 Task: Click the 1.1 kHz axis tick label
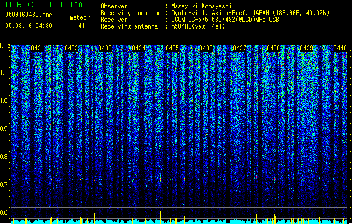[x=5, y=73]
